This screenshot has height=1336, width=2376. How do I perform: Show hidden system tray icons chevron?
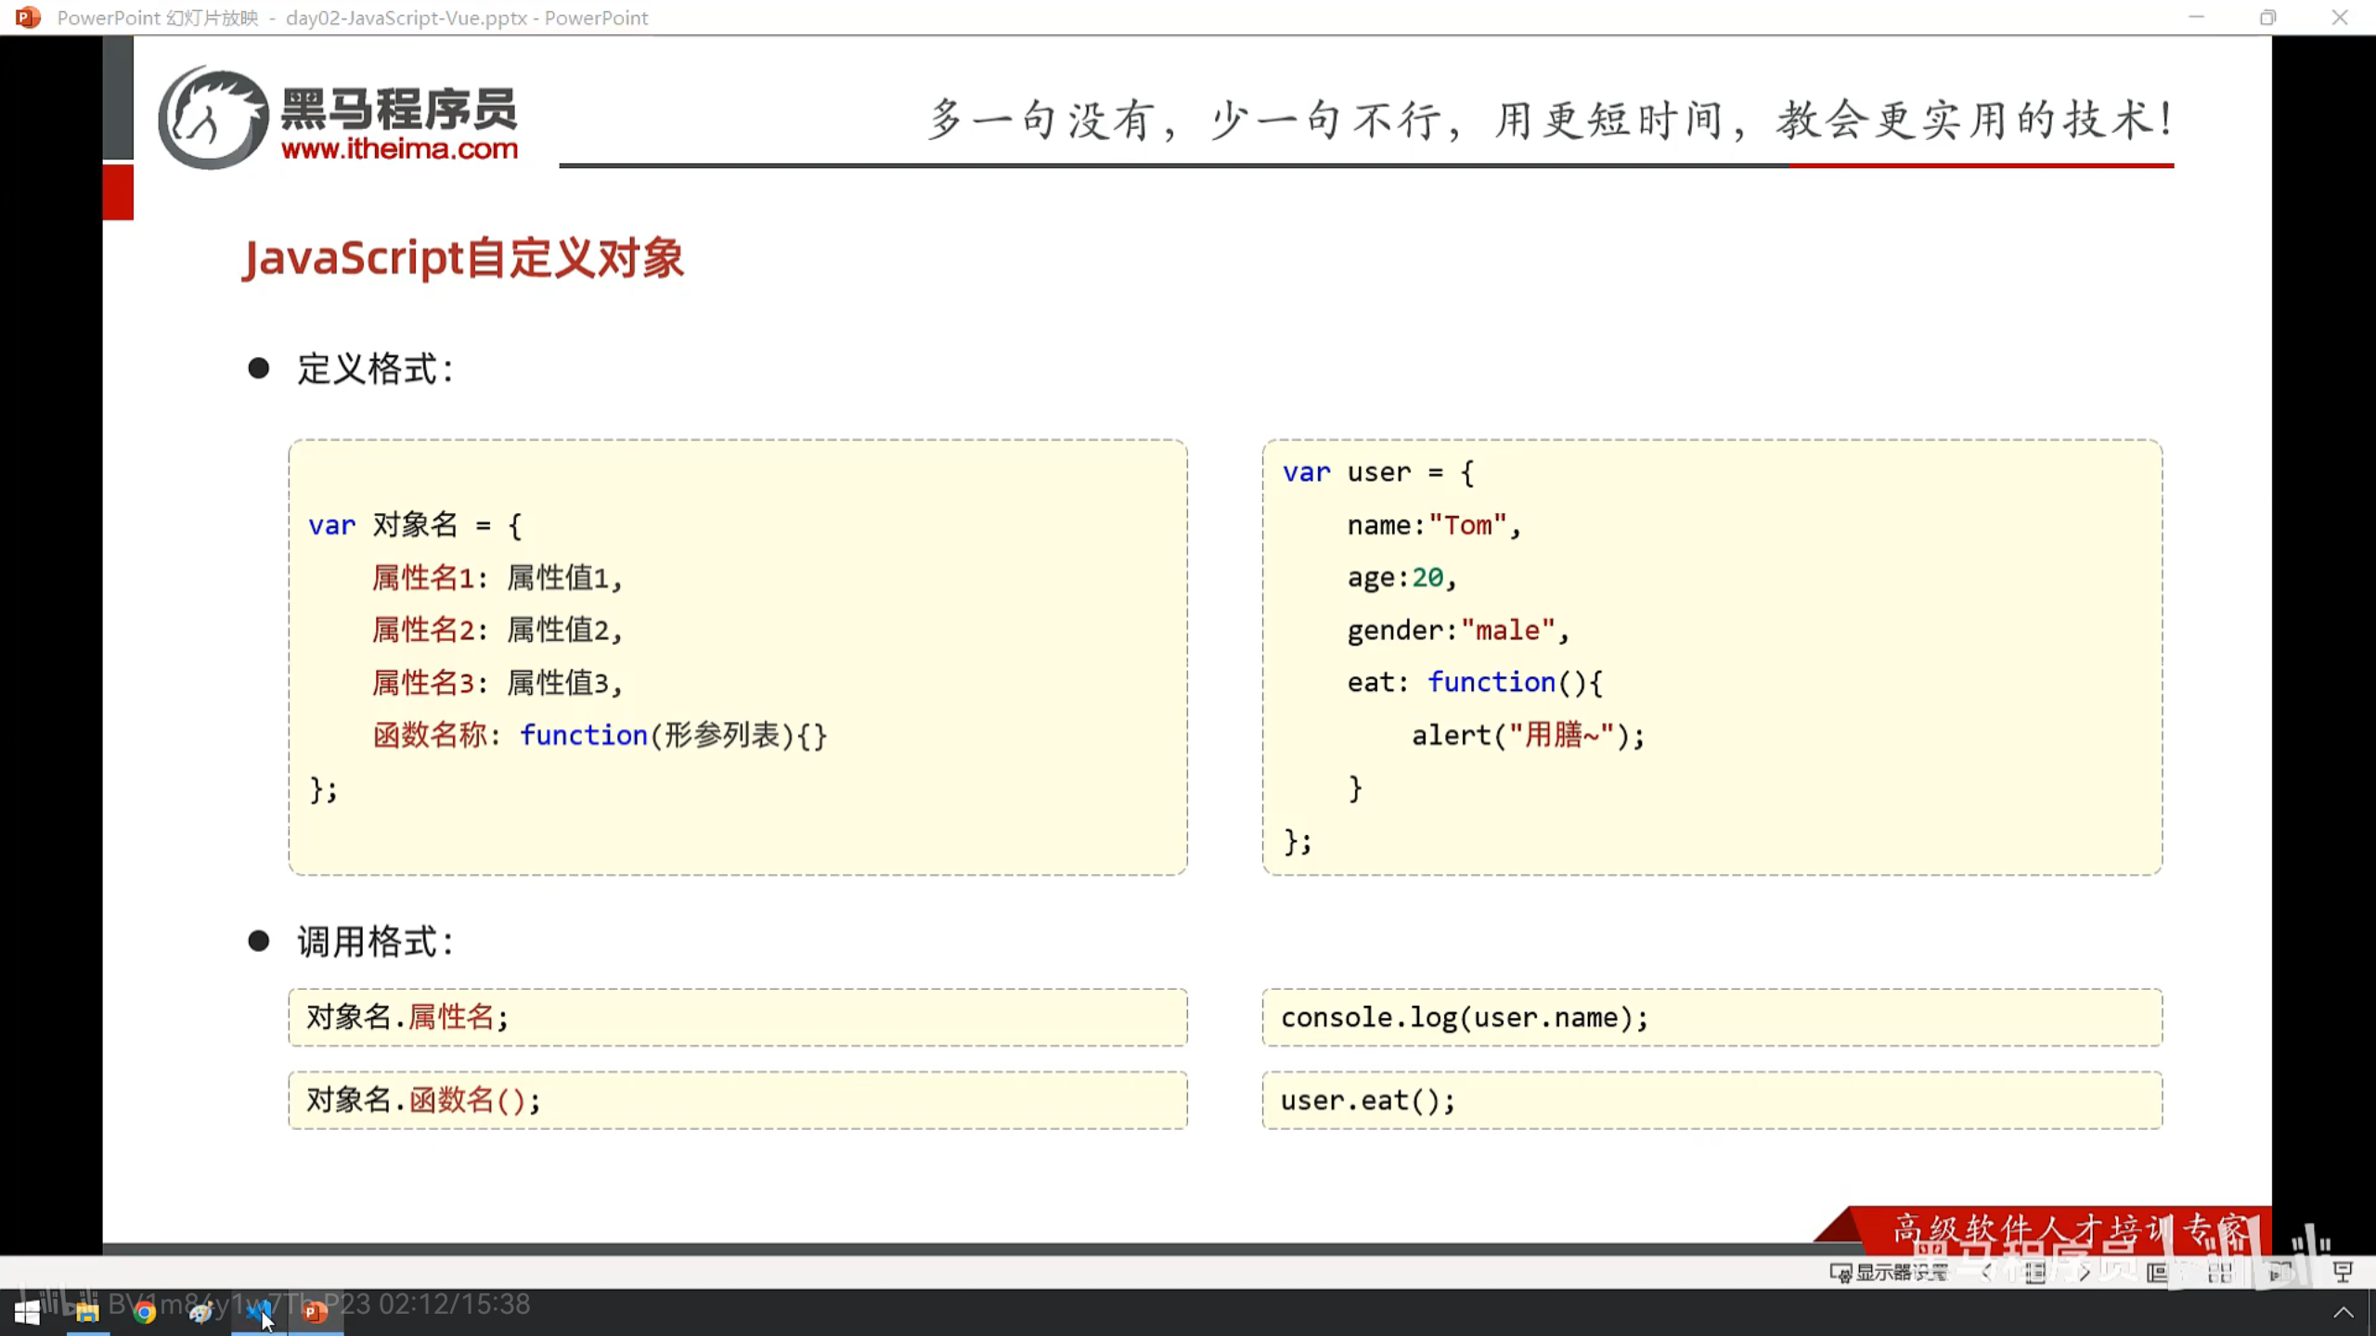point(2344,1312)
